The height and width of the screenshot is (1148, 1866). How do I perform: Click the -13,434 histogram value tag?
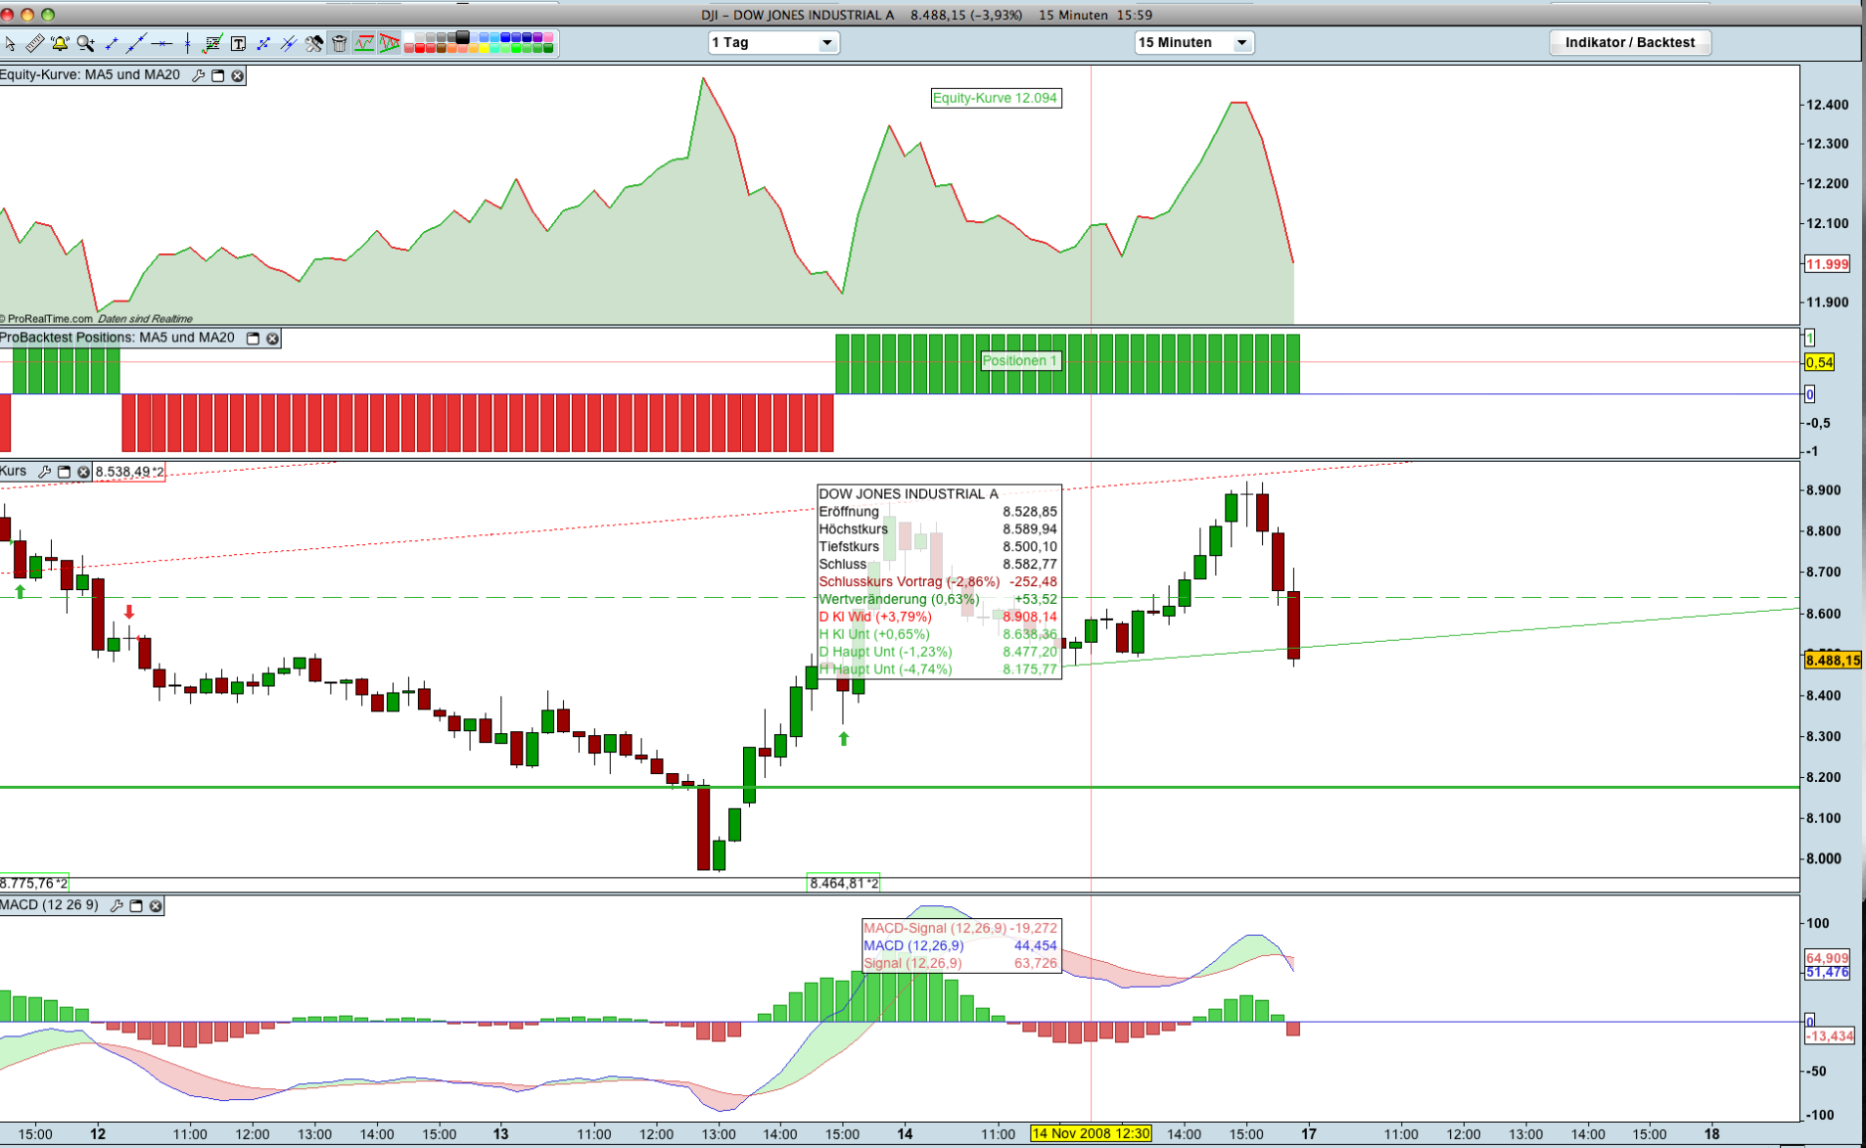coord(1829,1035)
